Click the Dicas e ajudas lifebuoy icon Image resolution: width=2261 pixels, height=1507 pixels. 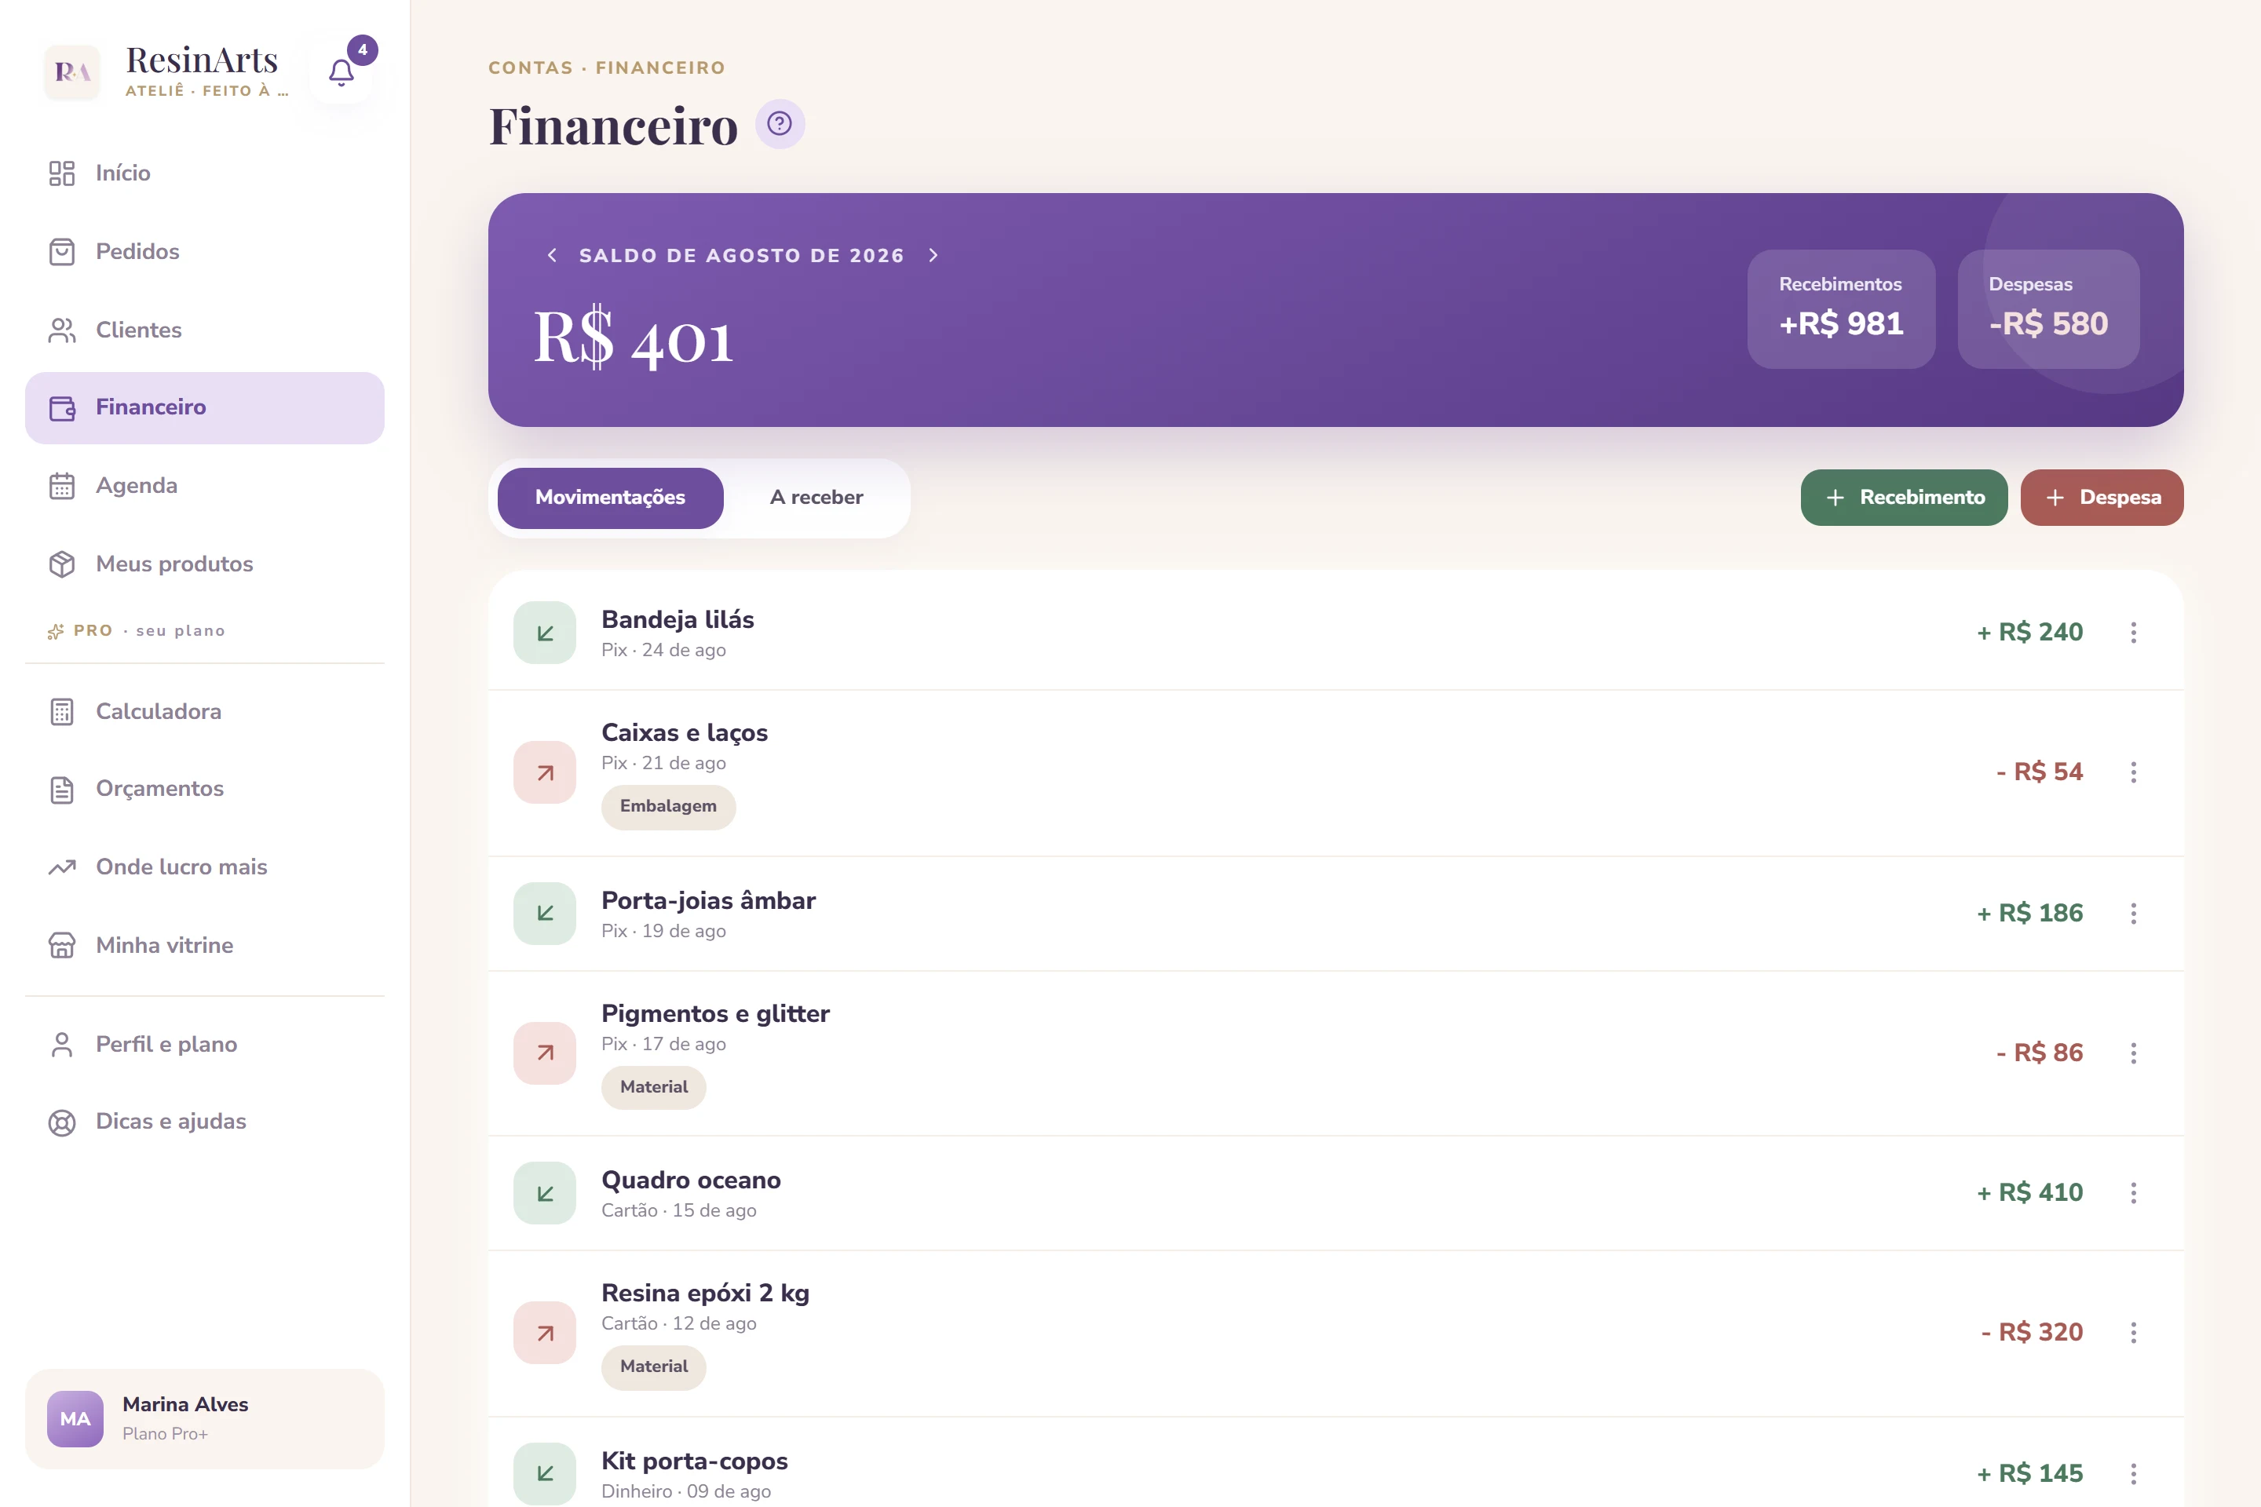tap(61, 1122)
